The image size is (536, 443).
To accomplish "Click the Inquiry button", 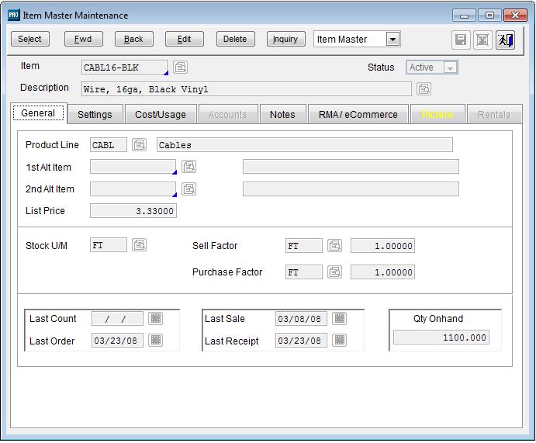I will 285,39.
